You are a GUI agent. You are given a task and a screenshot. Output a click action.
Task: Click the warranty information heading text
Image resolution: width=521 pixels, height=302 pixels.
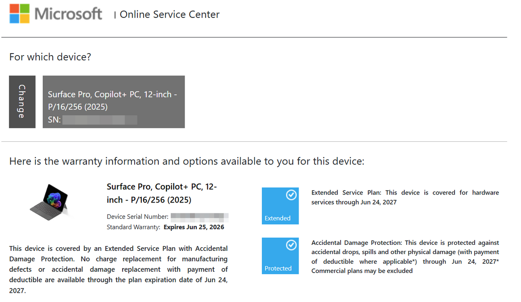pos(187,161)
